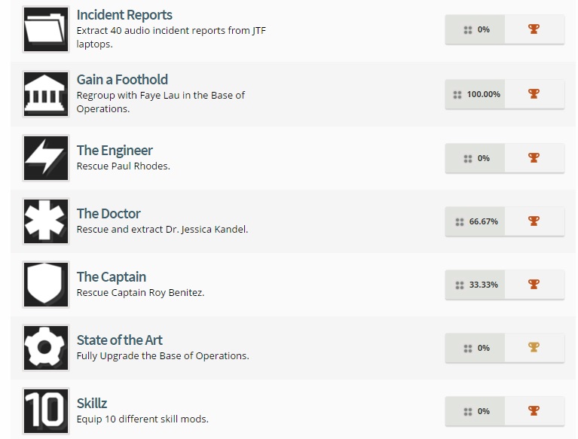Open the Skillz trophy title link
The height and width of the screenshot is (439, 578).
tap(92, 404)
